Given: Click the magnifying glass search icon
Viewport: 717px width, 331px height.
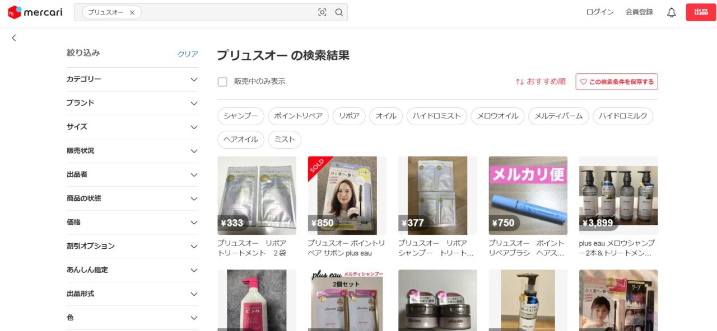Looking at the screenshot, I should point(339,12).
